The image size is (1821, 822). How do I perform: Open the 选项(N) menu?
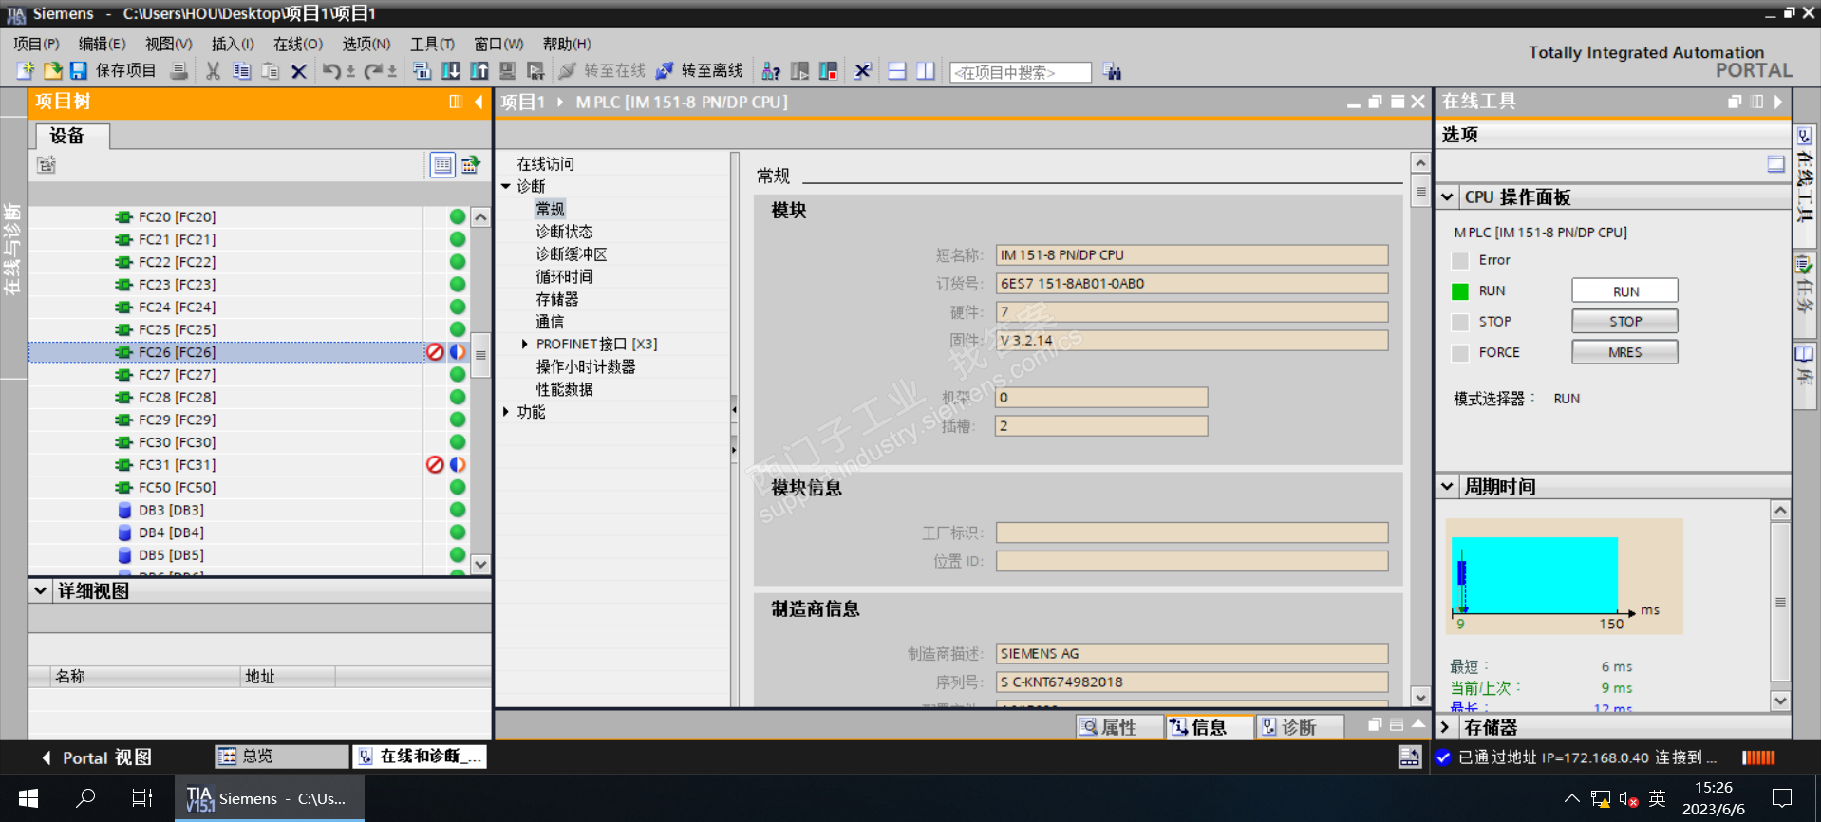click(366, 44)
